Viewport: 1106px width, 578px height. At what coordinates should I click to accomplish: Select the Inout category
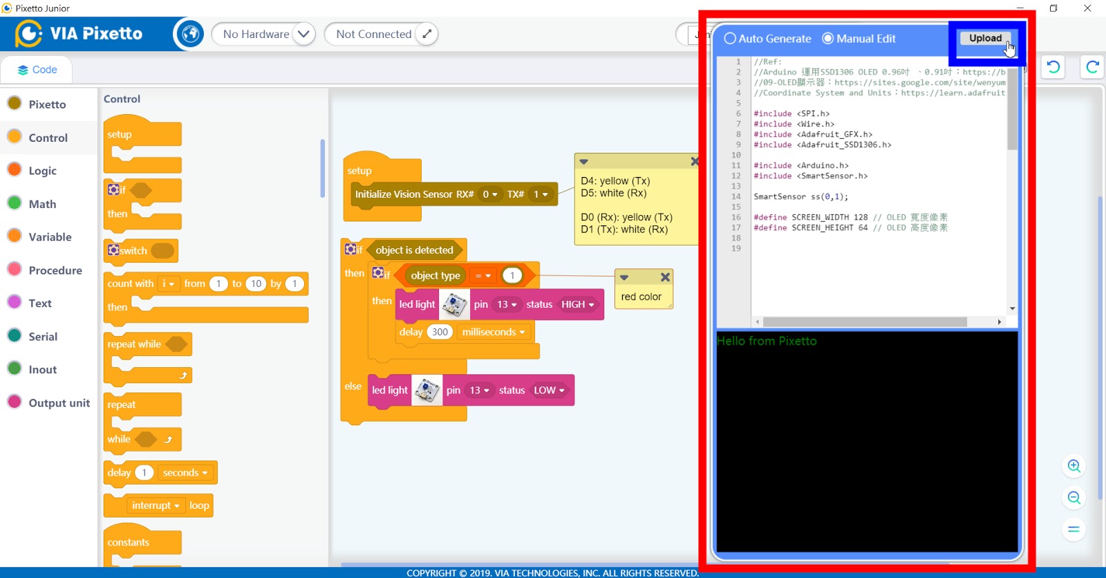pyautogui.click(x=43, y=369)
